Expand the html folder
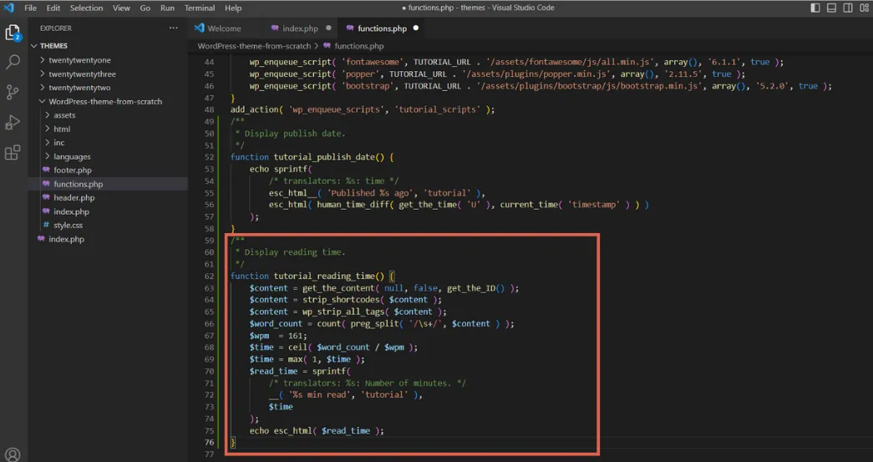Viewport: 873px width, 462px height. [x=62, y=129]
